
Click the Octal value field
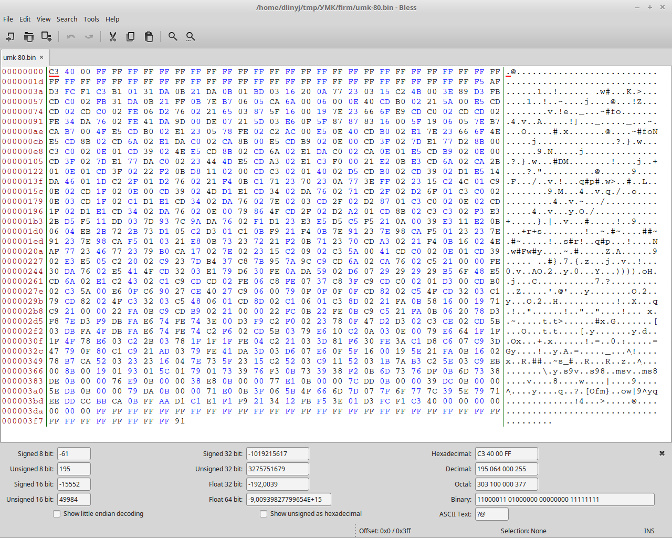point(506,484)
